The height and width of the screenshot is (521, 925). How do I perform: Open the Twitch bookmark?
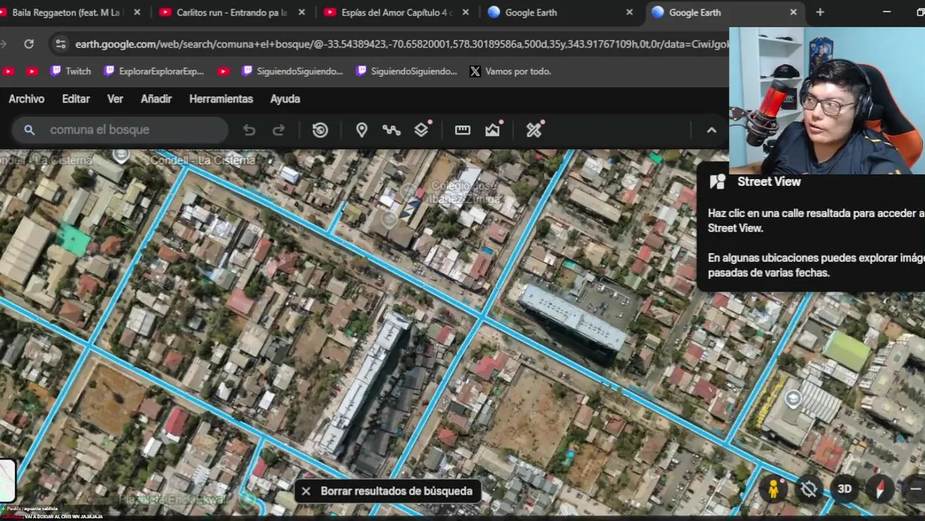coord(71,71)
